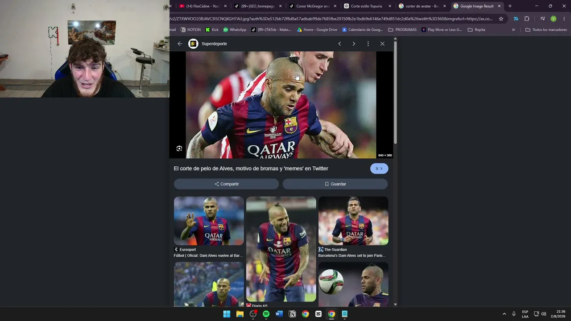The width and height of the screenshot is (571, 321).
Task: Open Microsoft Word from the taskbar
Action: coord(279,314)
